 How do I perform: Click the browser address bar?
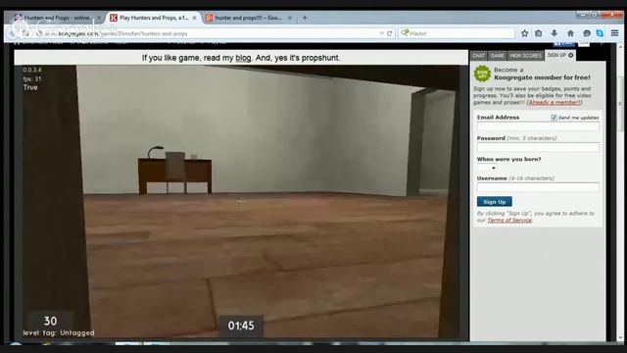coord(212,33)
